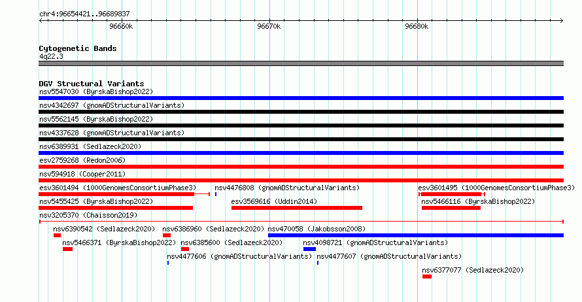The image size is (582, 302).
Task: Click the DGV Structural Variants track title
Action: tap(92, 84)
